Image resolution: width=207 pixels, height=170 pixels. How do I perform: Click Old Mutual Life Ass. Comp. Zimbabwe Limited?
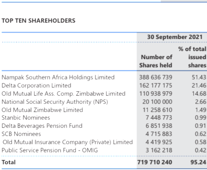(x=64, y=94)
